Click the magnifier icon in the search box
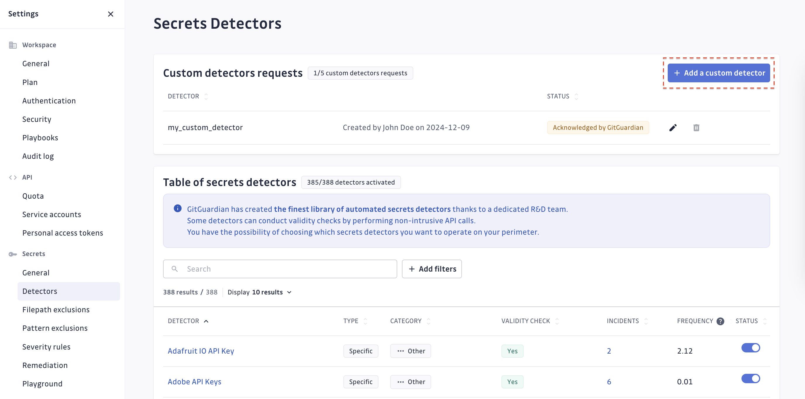Image resolution: width=805 pixels, height=399 pixels. pyautogui.click(x=175, y=269)
